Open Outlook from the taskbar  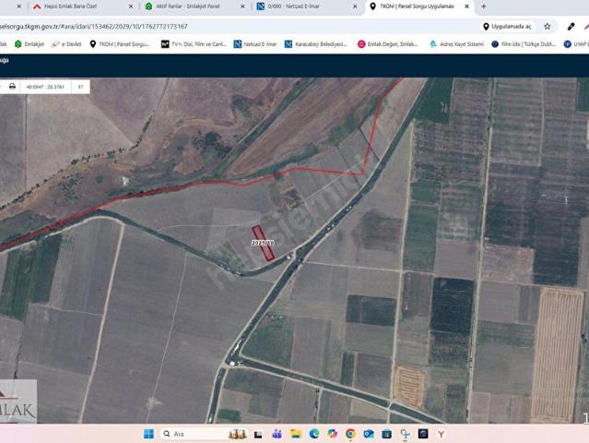tap(369, 434)
